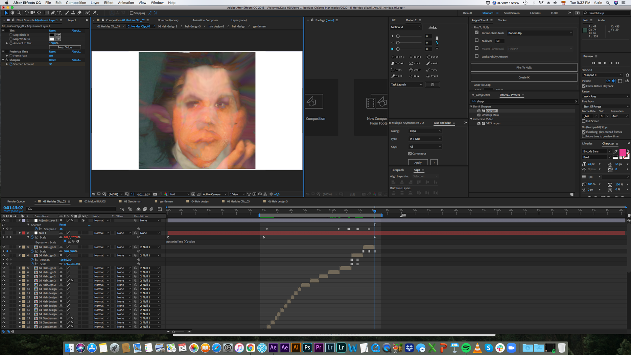631x355 pixels.
Task: Enable Full Screen preview checkbox
Action: pos(584,121)
